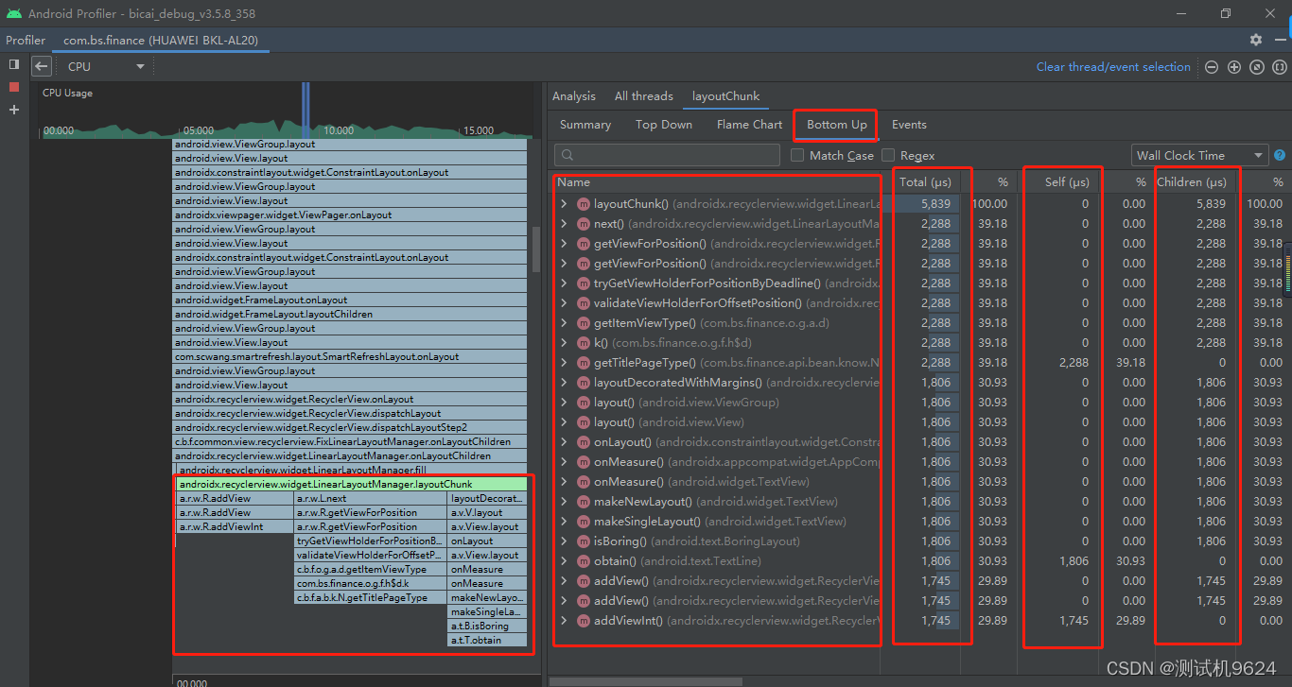
Task: Sort by the Children (μs) column header
Action: point(1193,182)
